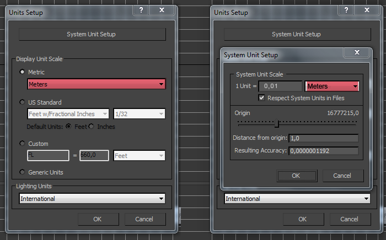Click help question mark in left Units Setup window
The height and width of the screenshot is (240, 386).
pyautogui.click(x=141, y=10)
